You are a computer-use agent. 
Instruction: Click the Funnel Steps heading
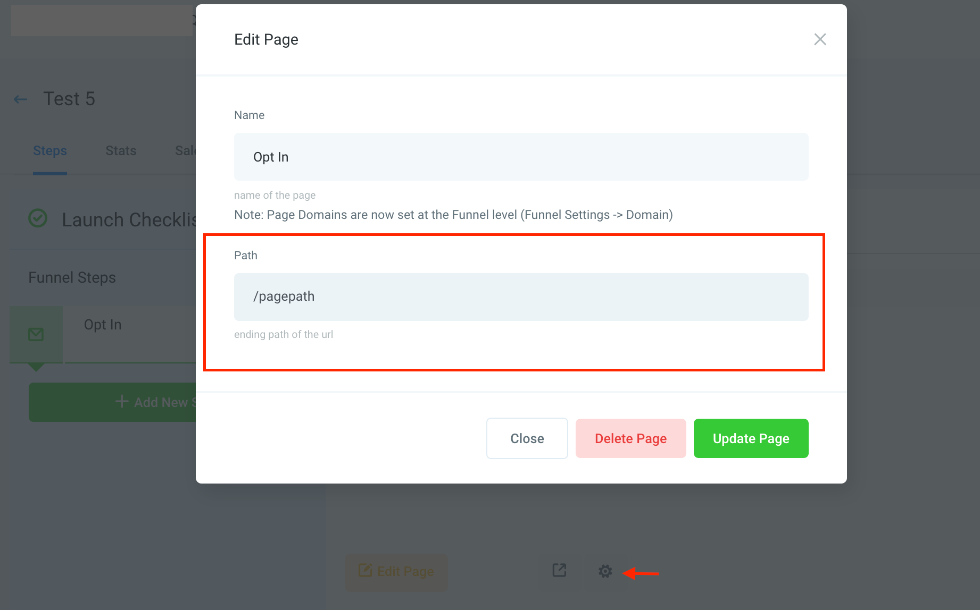72,277
